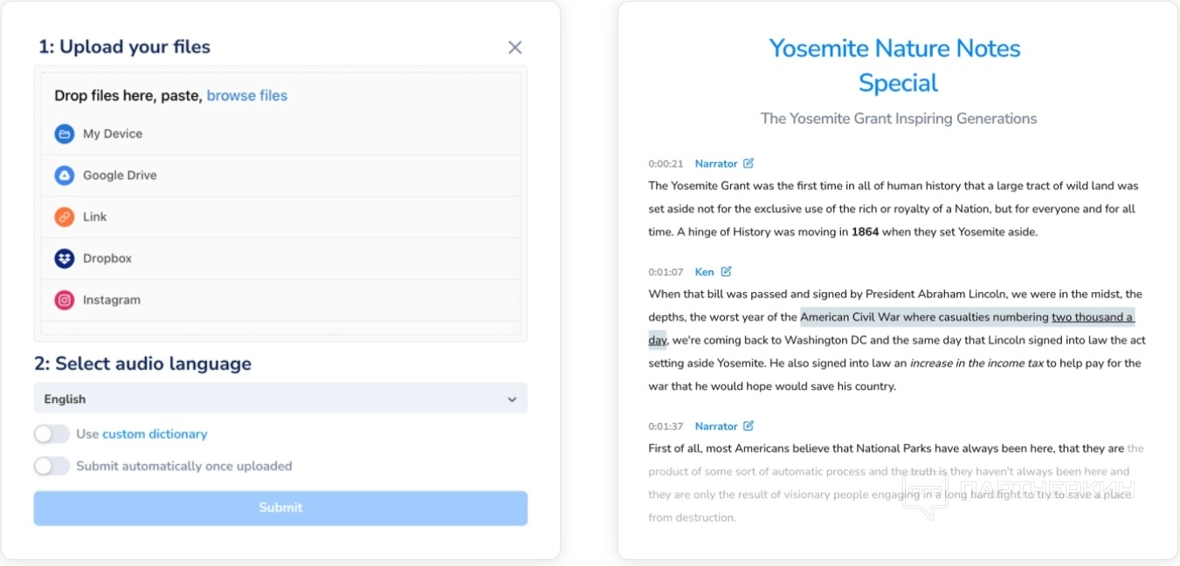Jump to timestamp 0:00:21

(666, 164)
